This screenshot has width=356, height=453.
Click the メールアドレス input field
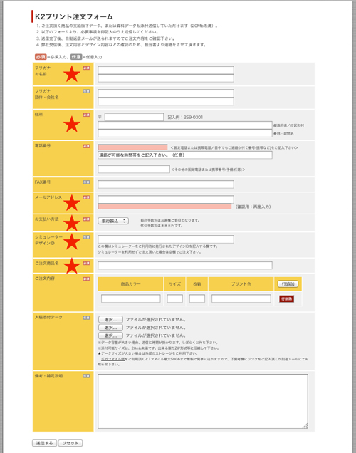[166, 199]
